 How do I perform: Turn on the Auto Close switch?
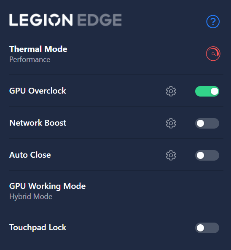(207, 155)
